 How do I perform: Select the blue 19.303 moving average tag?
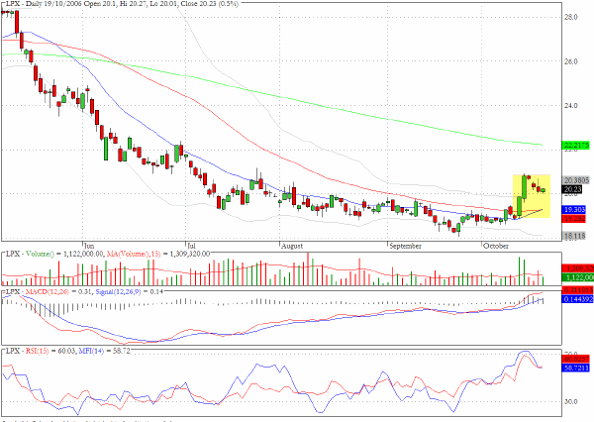[574, 210]
